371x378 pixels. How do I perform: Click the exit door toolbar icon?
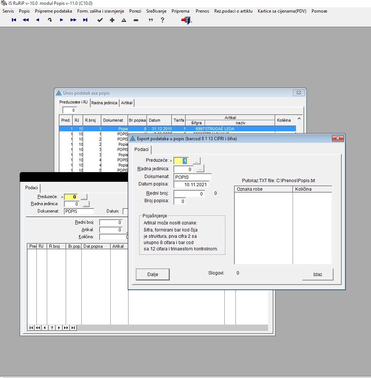[x=186, y=20]
